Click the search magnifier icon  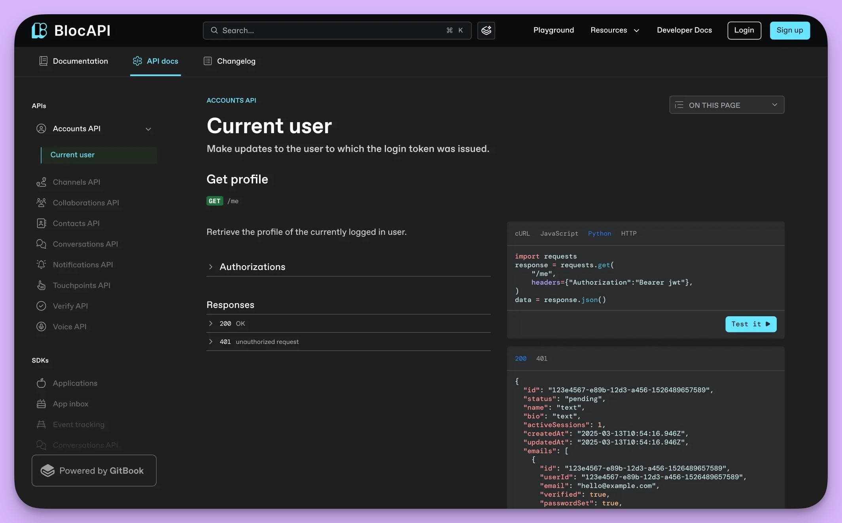click(214, 30)
